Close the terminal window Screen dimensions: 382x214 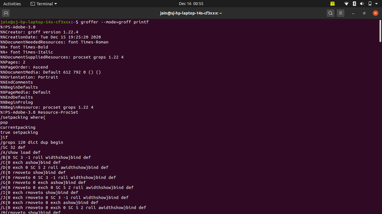click(375, 13)
